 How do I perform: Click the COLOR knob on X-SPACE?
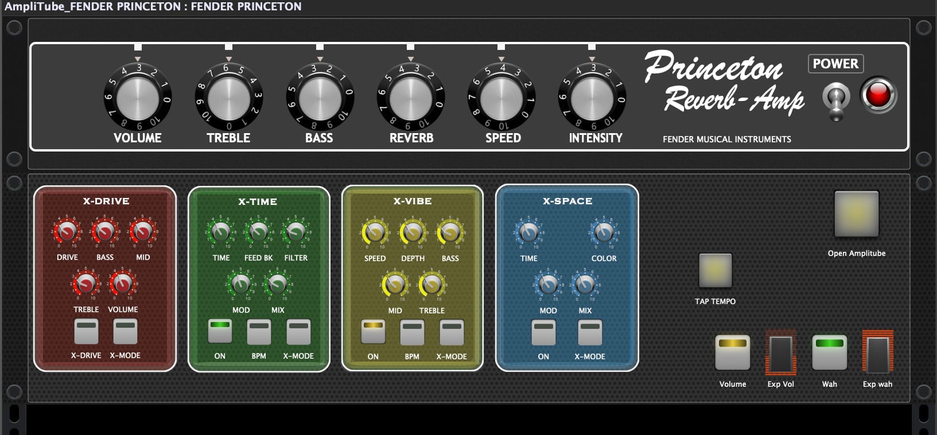[604, 232]
